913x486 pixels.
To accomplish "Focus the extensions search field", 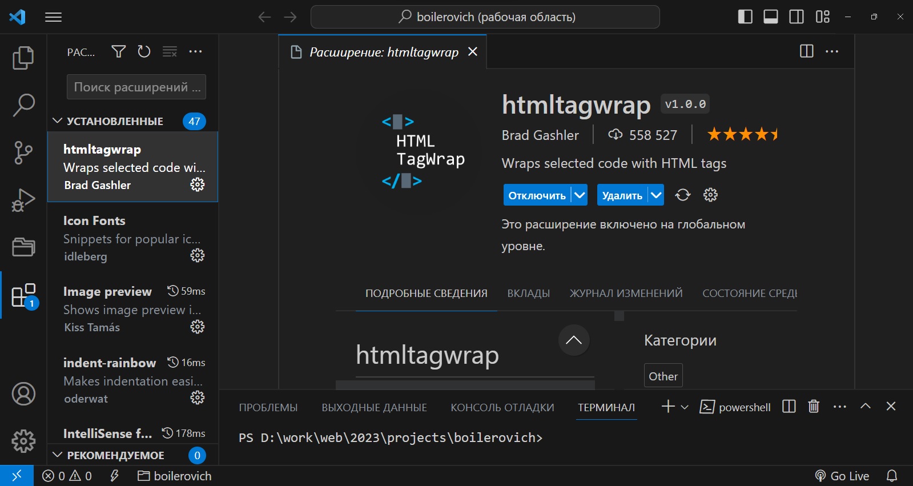I will pos(136,87).
